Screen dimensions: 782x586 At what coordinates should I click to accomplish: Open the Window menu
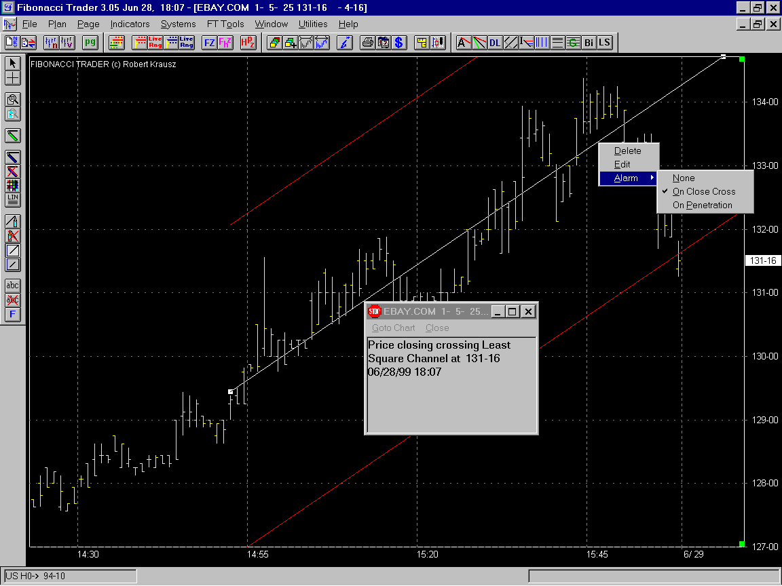click(x=272, y=24)
